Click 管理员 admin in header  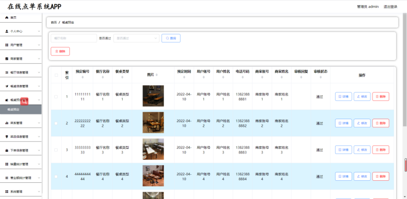tap(368, 7)
